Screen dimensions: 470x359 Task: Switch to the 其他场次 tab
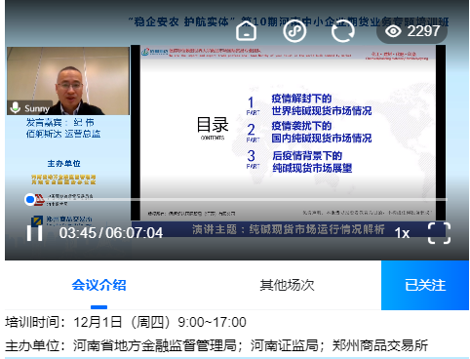pyautogui.click(x=287, y=285)
